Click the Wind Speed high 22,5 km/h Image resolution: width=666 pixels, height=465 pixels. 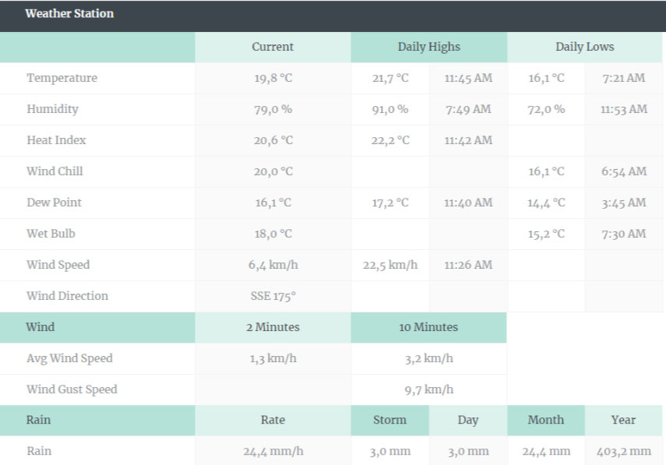coord(389,265)
